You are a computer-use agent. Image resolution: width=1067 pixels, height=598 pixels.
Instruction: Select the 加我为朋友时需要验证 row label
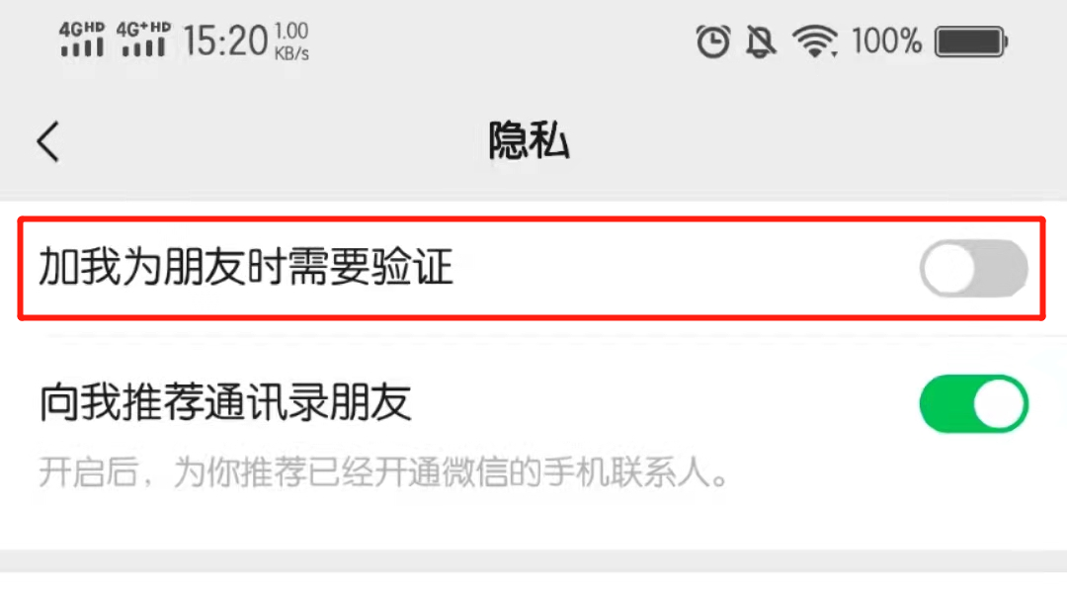[246, 266]
